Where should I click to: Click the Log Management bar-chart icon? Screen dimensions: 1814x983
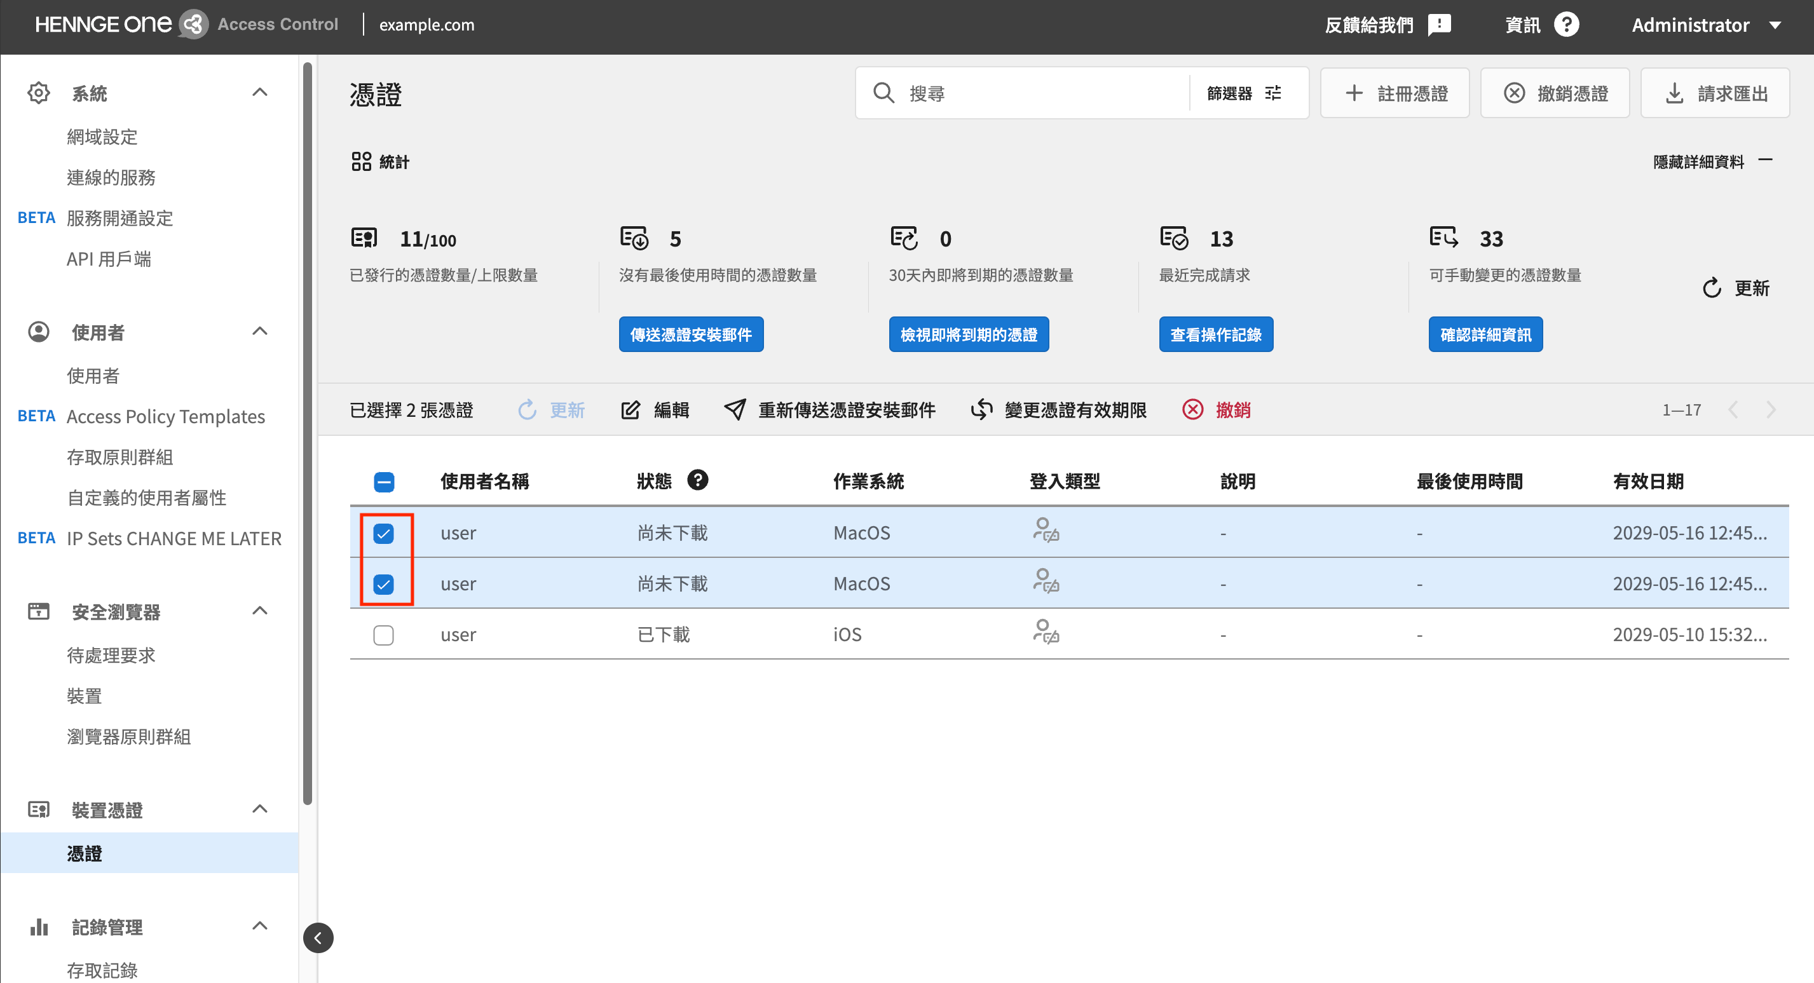tap(39, 926)
